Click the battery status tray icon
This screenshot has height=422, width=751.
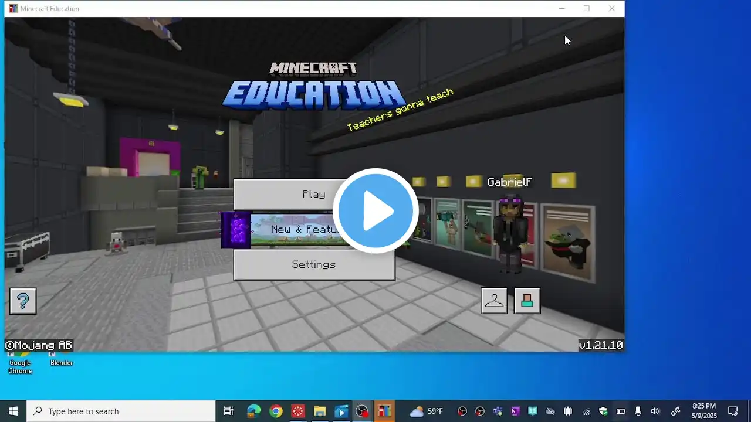click(621, 411)
